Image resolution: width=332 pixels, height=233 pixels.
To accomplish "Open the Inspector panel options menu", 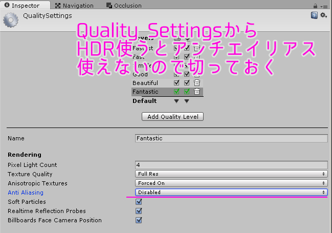I will coord(324,7).
